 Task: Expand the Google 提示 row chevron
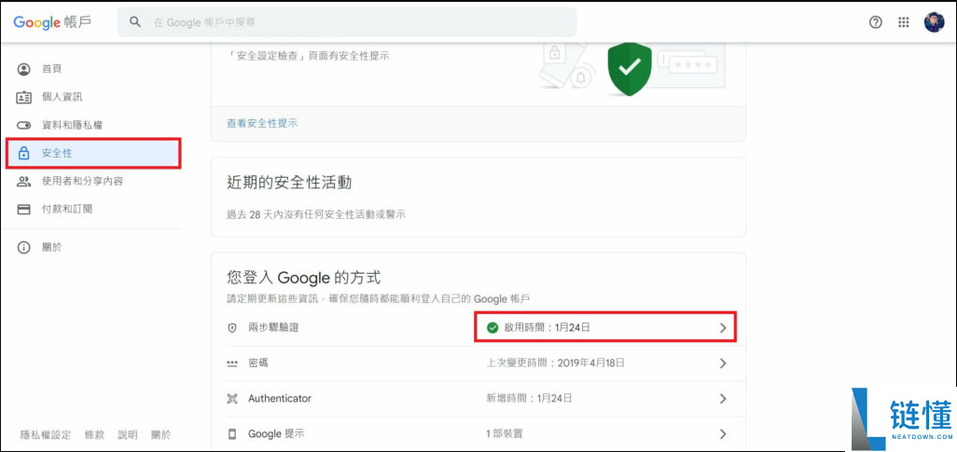723,434
